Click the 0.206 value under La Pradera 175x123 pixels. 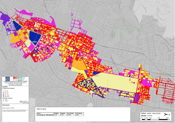[77, 115]
